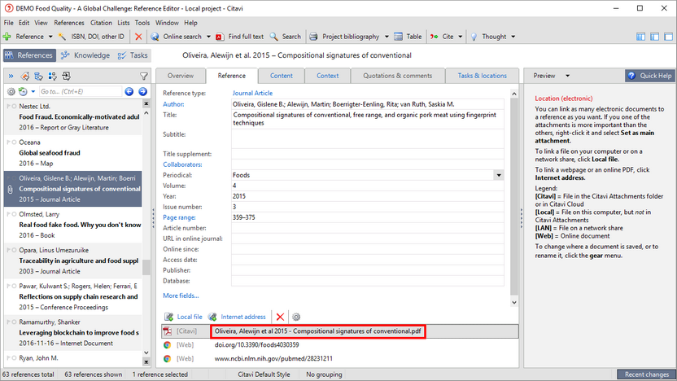Toggle the read-status circle for Oceana
Screen dimensions: 677x381
coord(15,142)
